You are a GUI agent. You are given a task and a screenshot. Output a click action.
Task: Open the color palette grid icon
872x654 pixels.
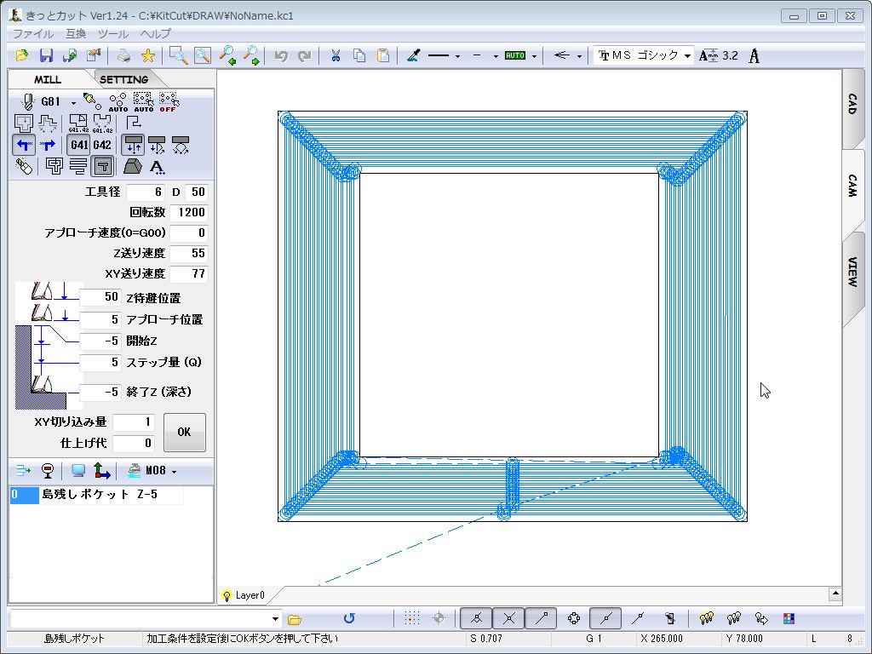(789, 618)
